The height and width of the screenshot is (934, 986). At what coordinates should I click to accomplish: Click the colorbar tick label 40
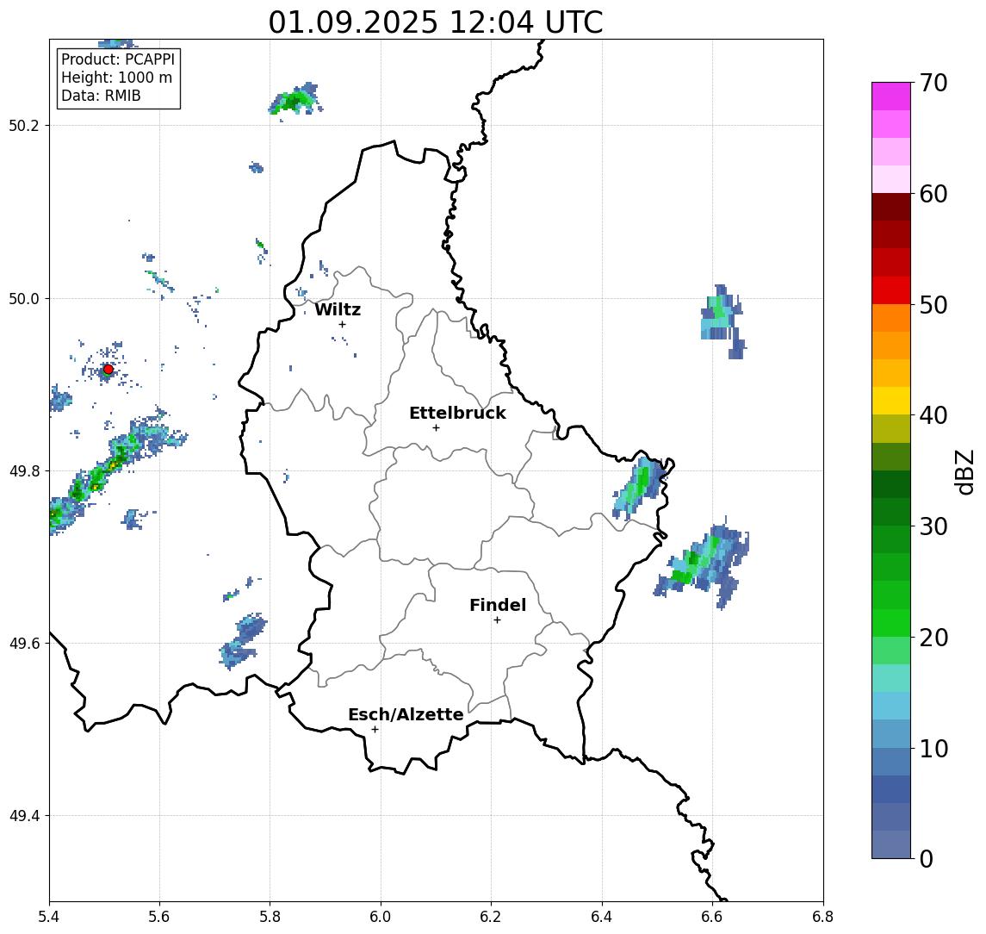click(933, 415)
